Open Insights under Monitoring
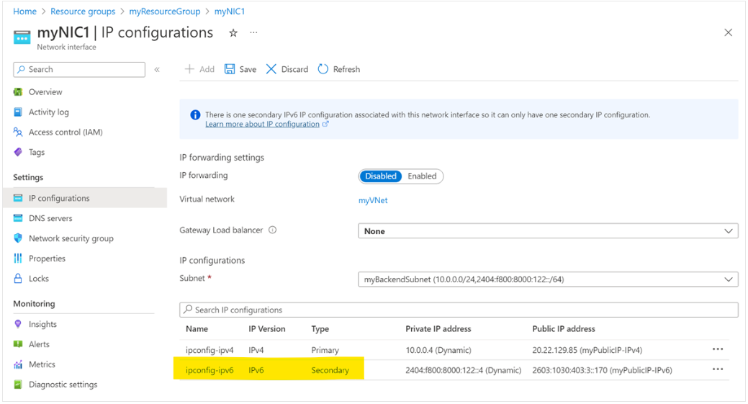Image resolution: width=748 pixels, height=404 pixels. click(x=42, y=324)
